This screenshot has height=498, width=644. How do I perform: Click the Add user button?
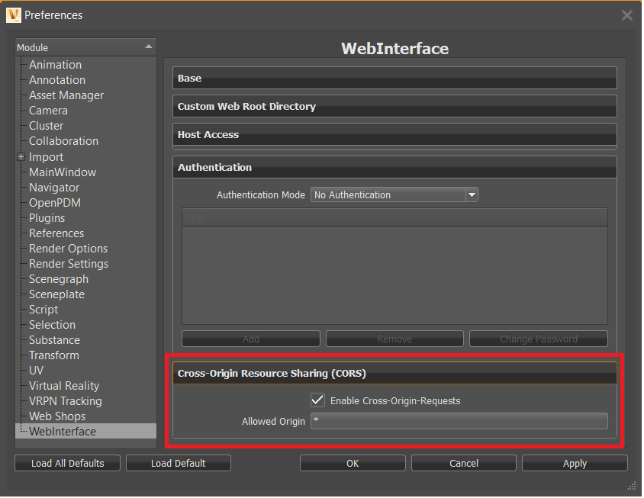251,339
